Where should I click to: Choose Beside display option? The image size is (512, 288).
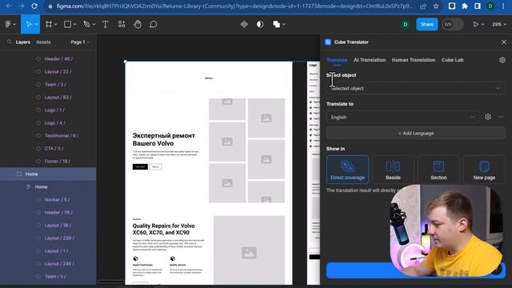(393, 170)
